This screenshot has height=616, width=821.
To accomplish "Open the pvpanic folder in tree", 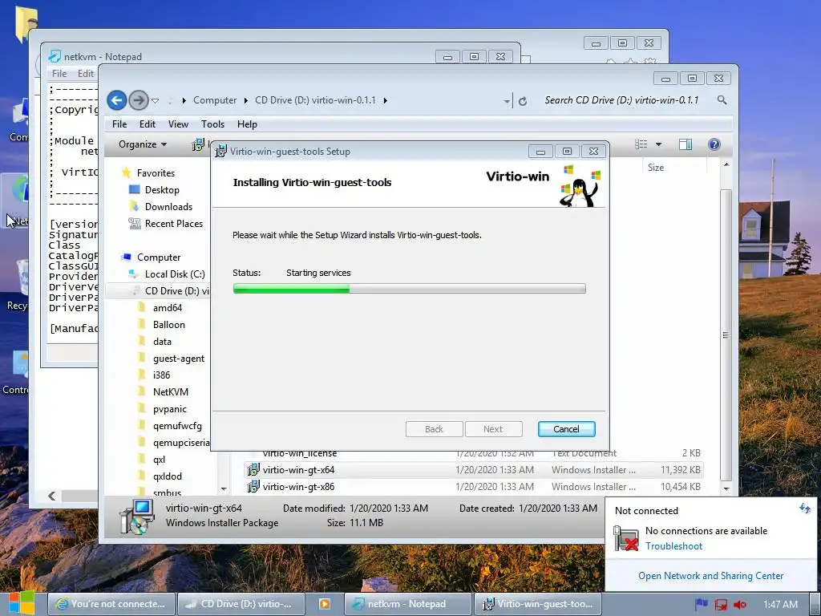I will 170,408.
